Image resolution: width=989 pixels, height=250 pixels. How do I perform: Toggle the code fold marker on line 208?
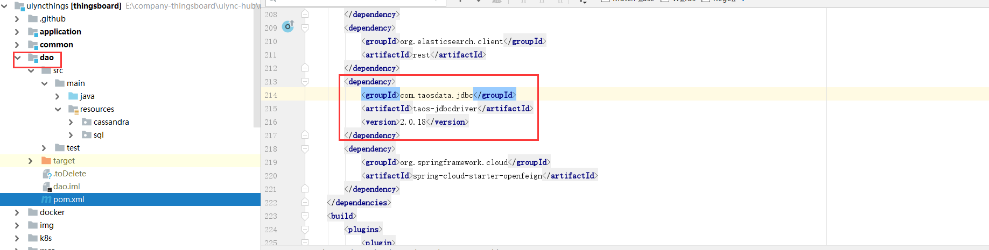coord(305,14)
